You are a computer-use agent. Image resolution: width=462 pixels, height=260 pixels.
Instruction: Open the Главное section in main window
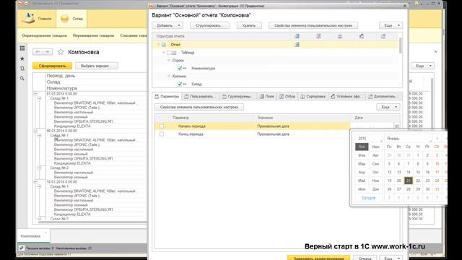[x=37, y=19]
